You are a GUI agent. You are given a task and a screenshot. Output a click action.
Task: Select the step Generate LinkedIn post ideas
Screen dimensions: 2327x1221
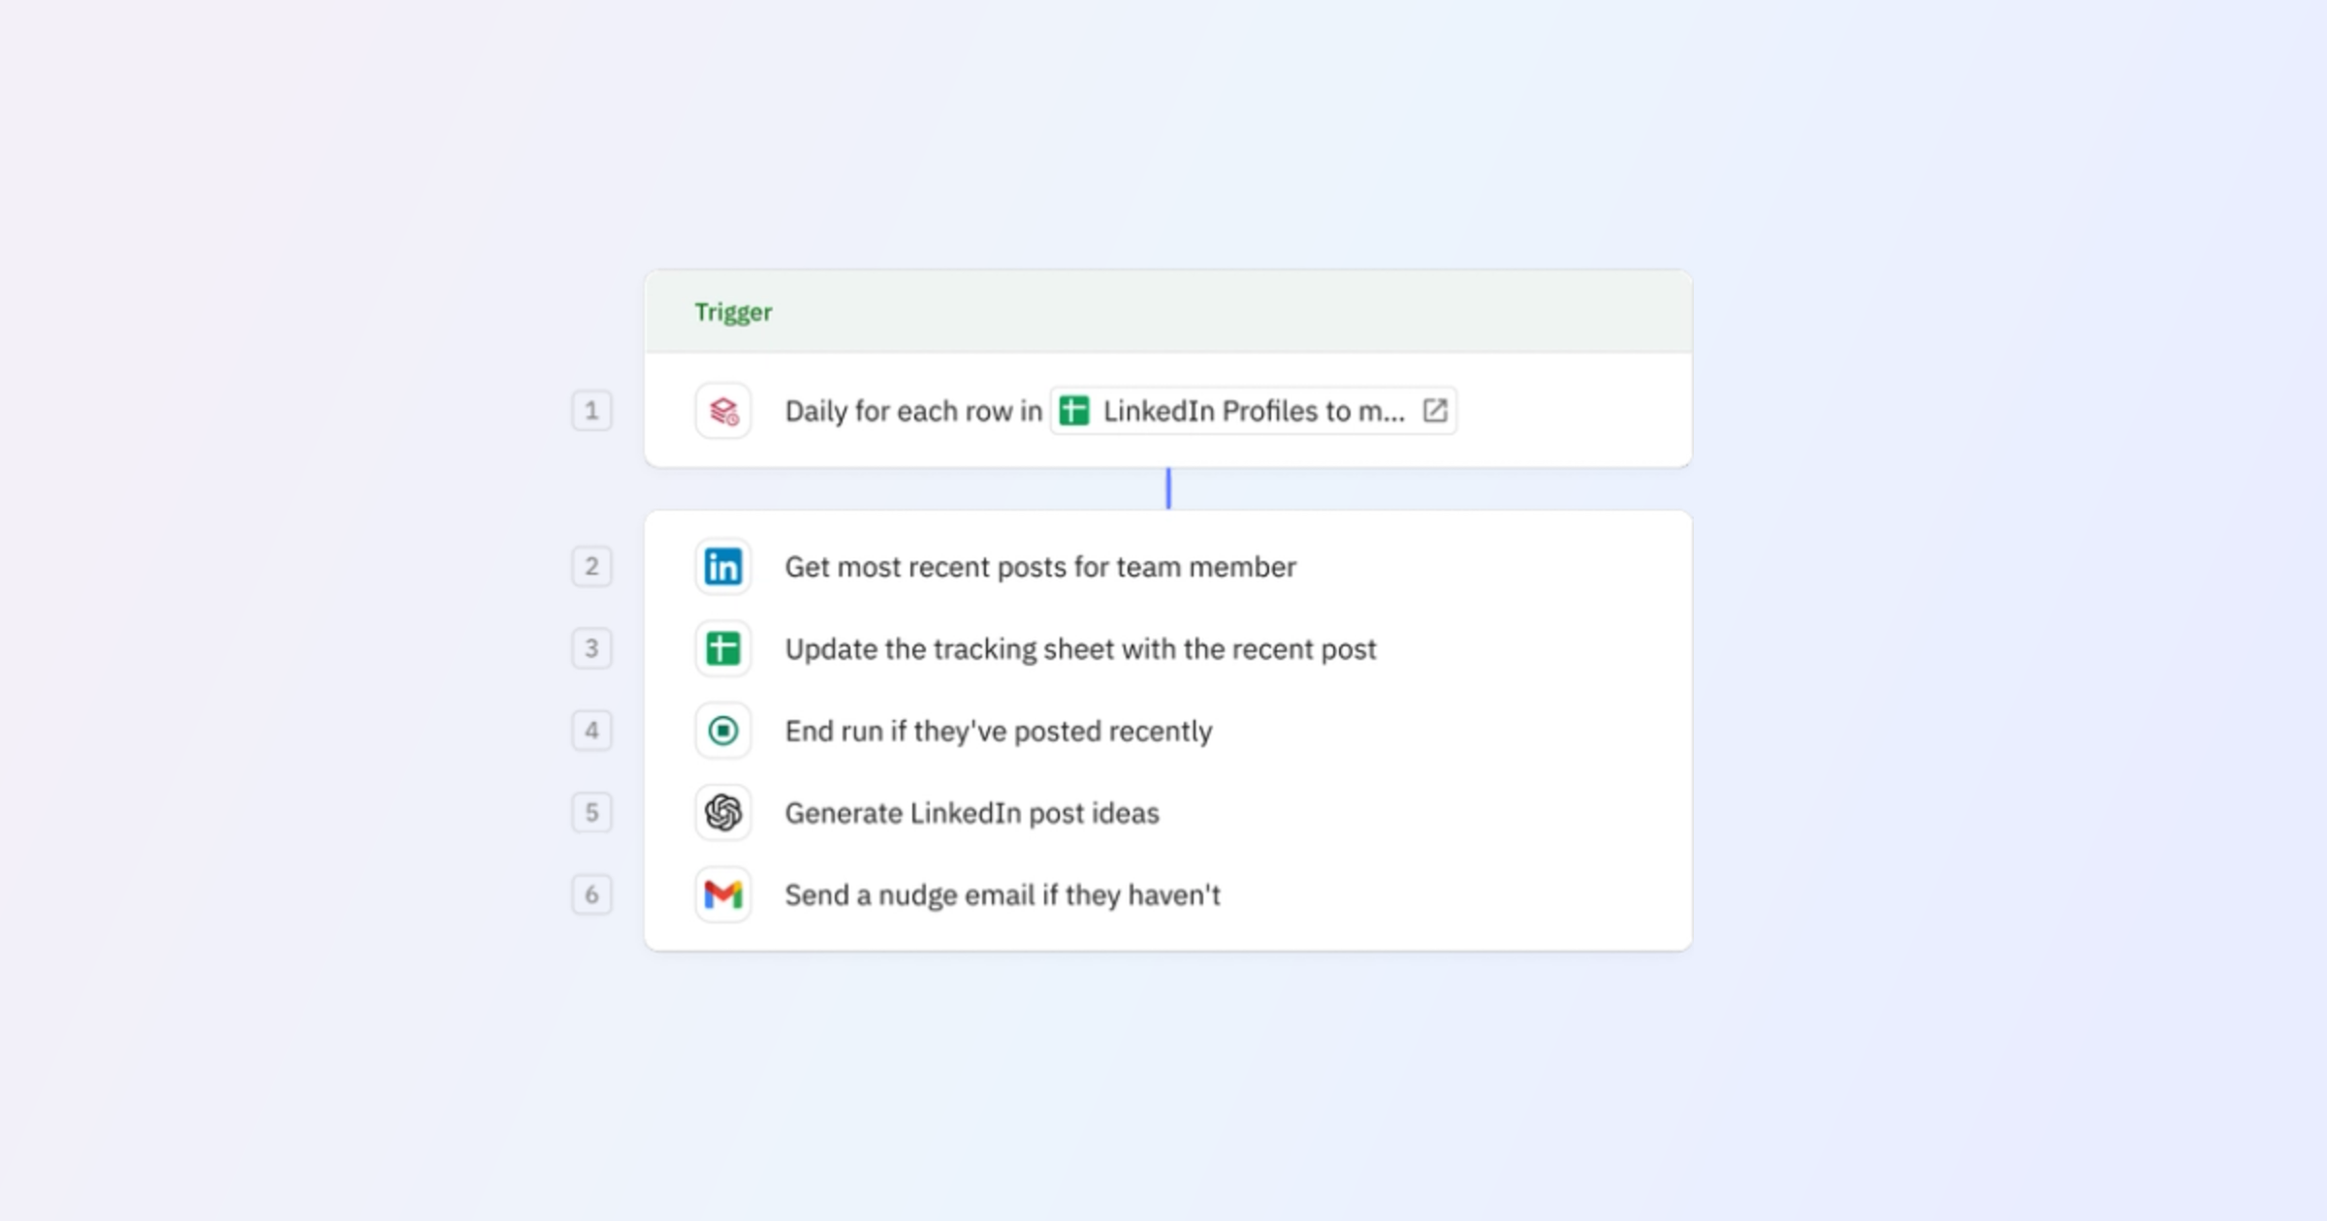click(x=972, y=813)
